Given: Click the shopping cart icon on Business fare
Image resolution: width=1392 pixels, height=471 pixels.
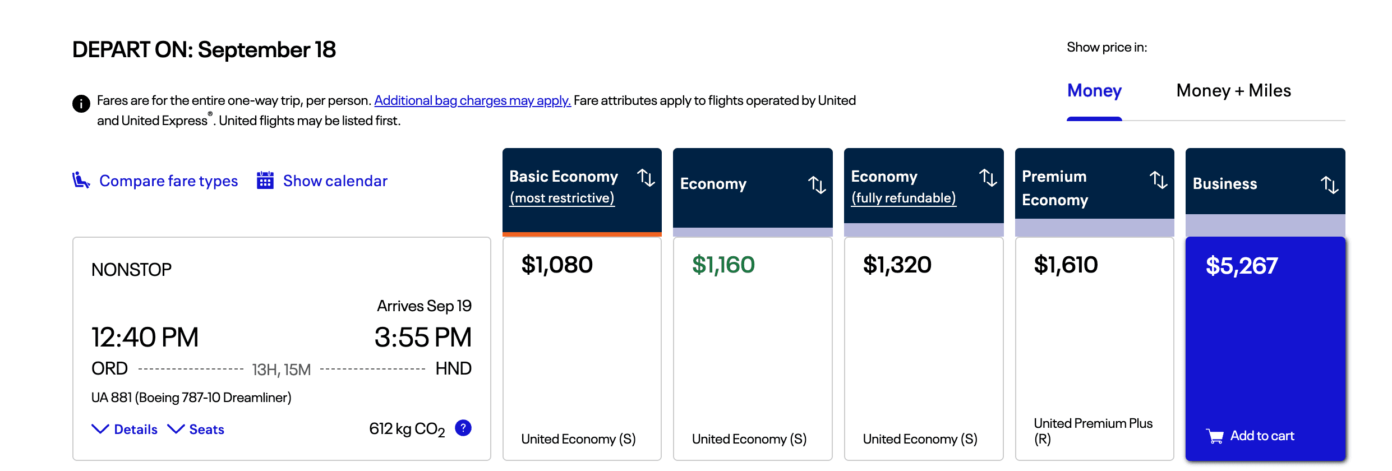Looking at the screenshot, I should pos(1215,436).
